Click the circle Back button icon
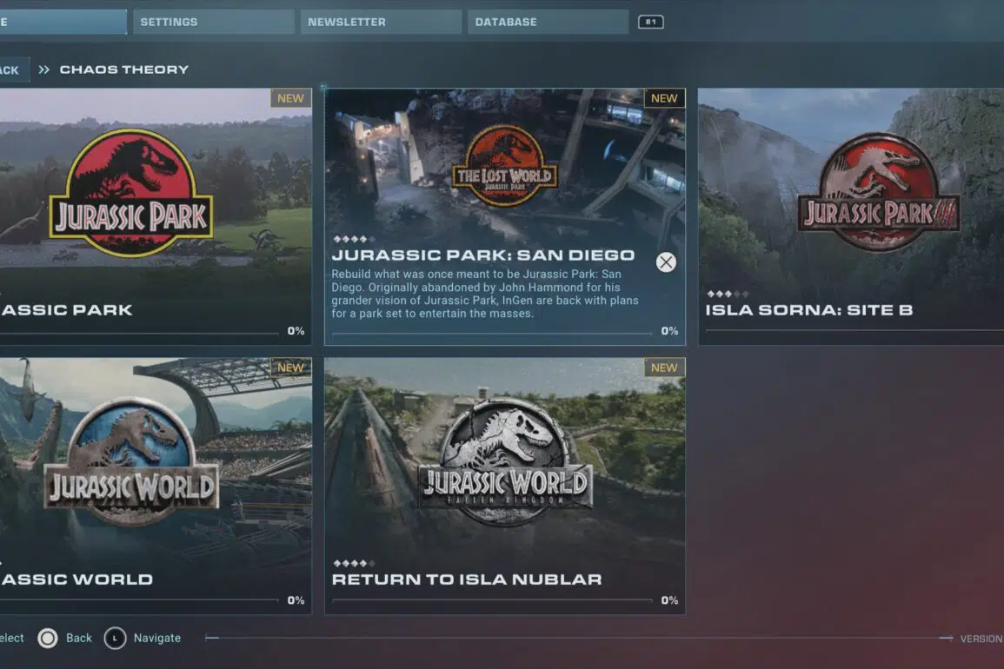The height and width of the screenshot is (669, 1004). 48,639
